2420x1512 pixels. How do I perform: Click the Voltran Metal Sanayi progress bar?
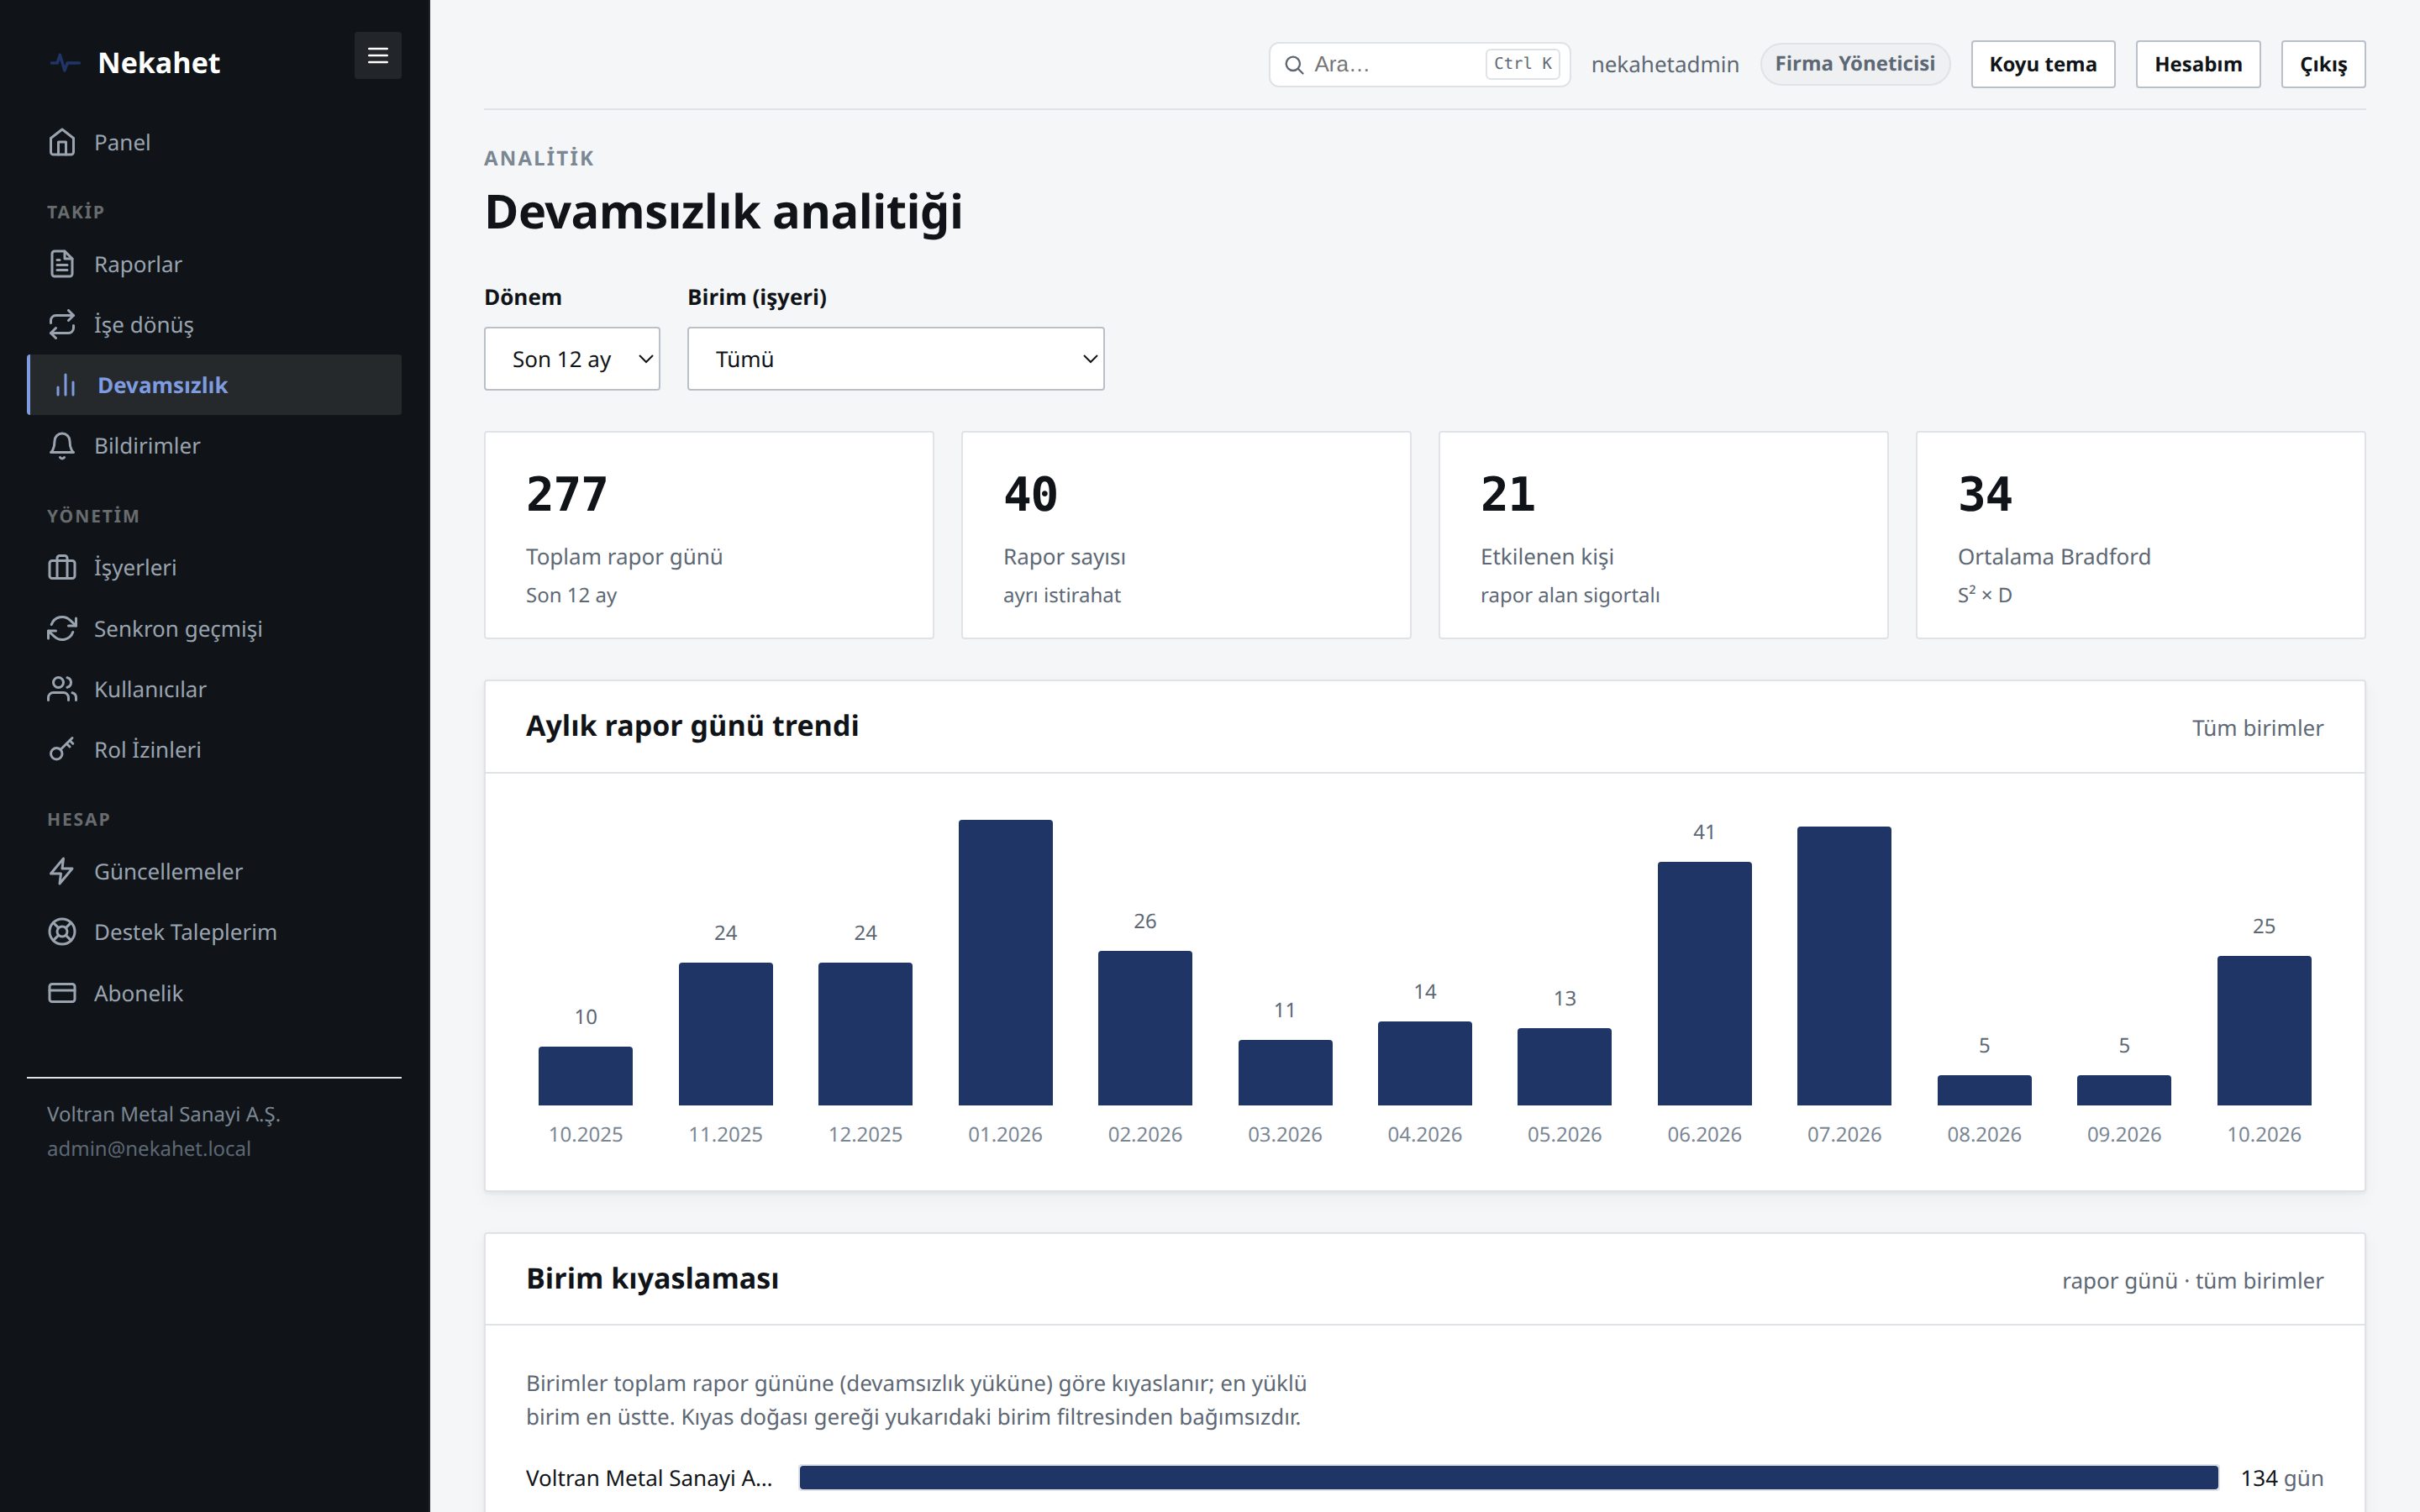pos(1508,1477)
